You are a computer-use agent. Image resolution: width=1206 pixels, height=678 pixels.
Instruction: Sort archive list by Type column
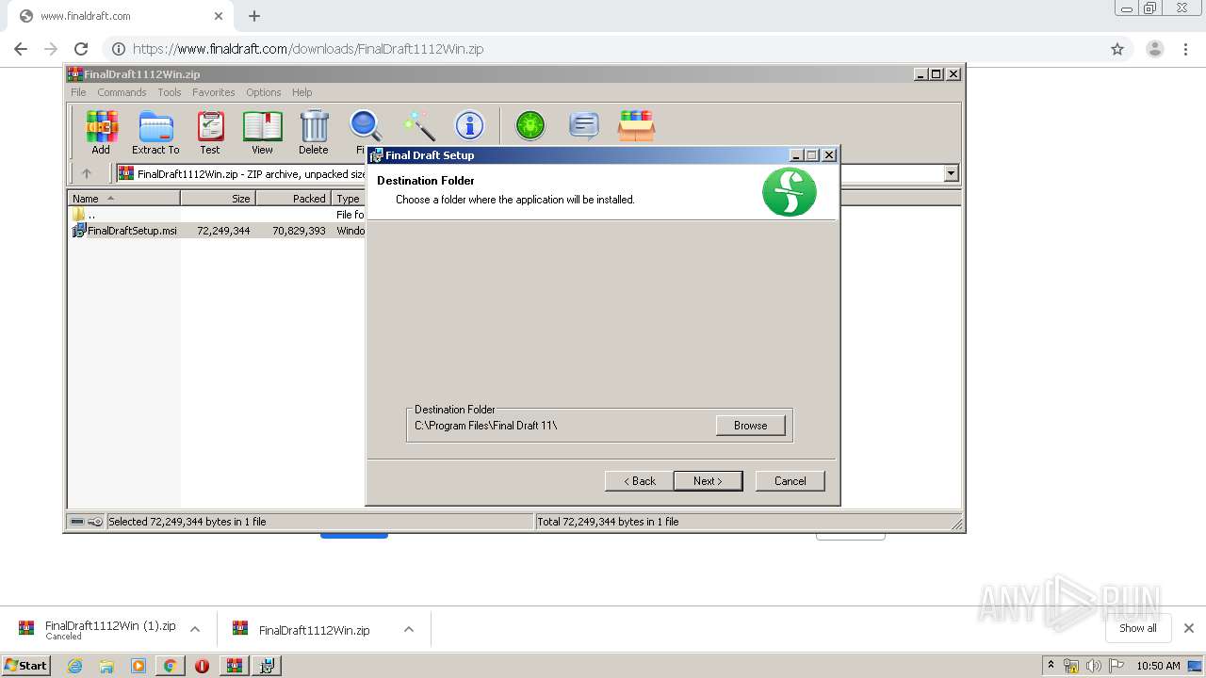(349, 199)
